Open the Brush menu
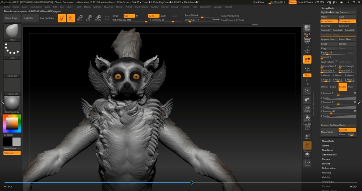Screen dimensions: 362x191 point(16,7)
